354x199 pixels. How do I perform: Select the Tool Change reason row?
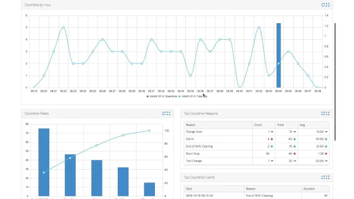click(257, 161)
